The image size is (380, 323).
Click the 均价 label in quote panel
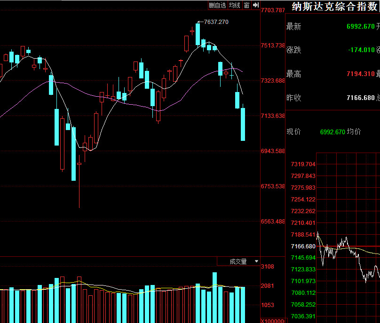[x=354, y=132]
